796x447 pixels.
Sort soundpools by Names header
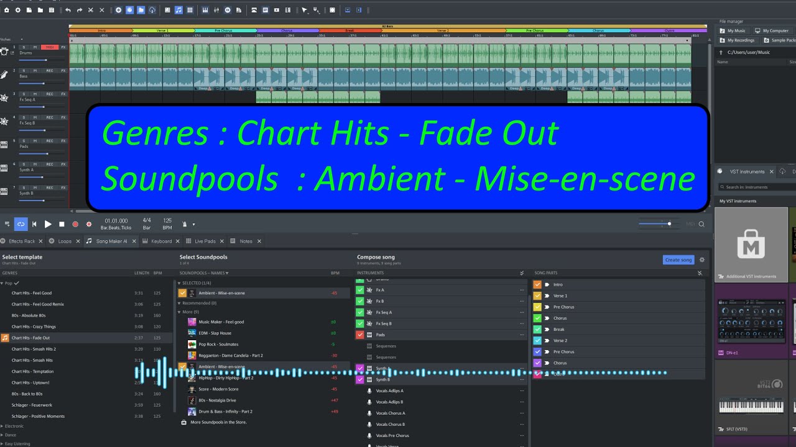tap(204, 273)
